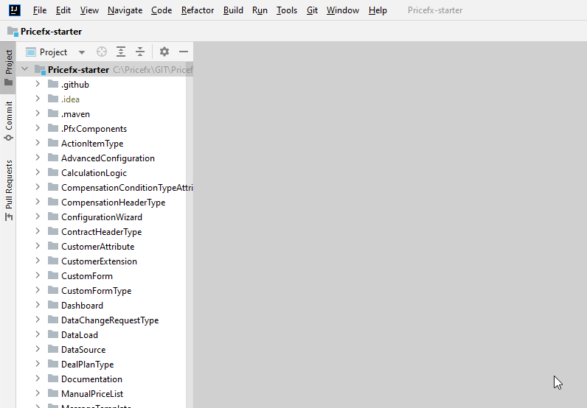Expand the Dashboard folder
The height and width of the screenshot is (408, 587).
(38, 305)
